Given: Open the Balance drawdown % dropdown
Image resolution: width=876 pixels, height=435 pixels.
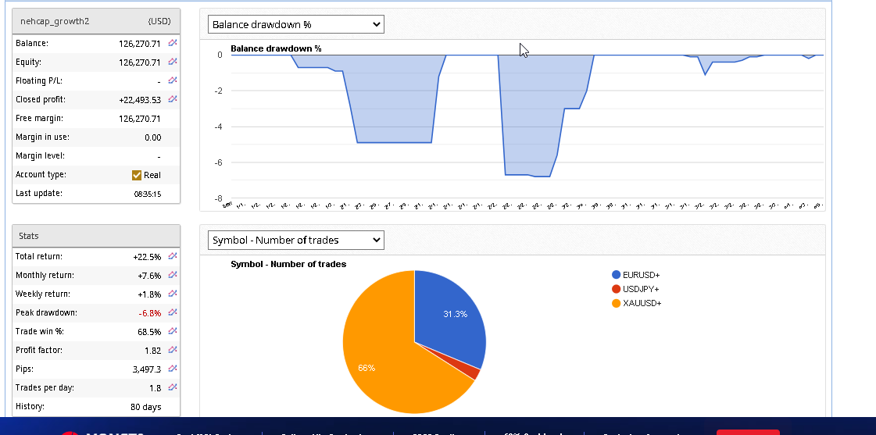Looking at the screenshot, I should [296, 24].
